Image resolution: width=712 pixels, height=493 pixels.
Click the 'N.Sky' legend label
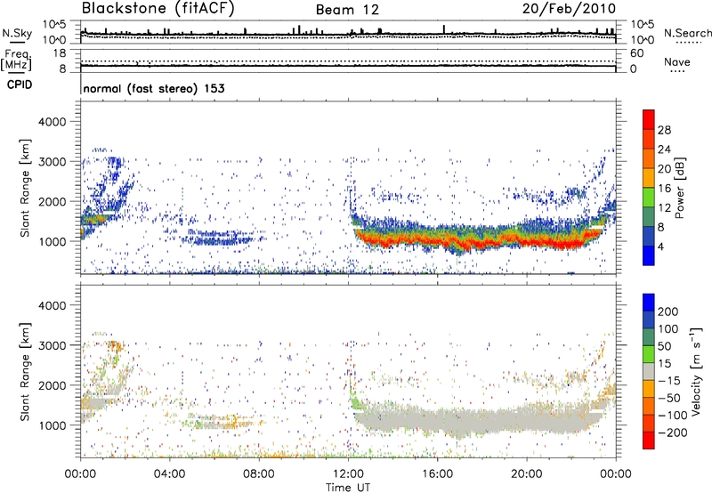tap(17, 33)
